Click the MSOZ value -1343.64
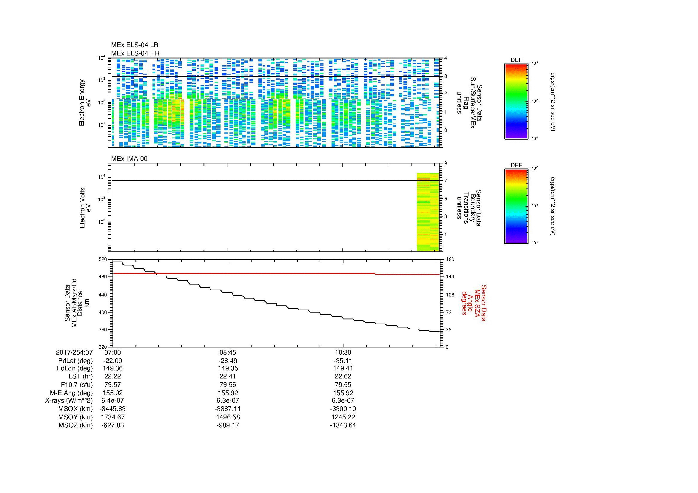The width and height of the screenshot is (698, 493). pyautogui.click(x=343, y=425)
